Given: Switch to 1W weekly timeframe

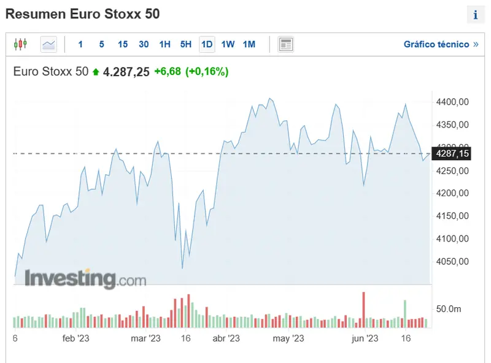Looking at the screenshot, I should (x=228, y=44).
